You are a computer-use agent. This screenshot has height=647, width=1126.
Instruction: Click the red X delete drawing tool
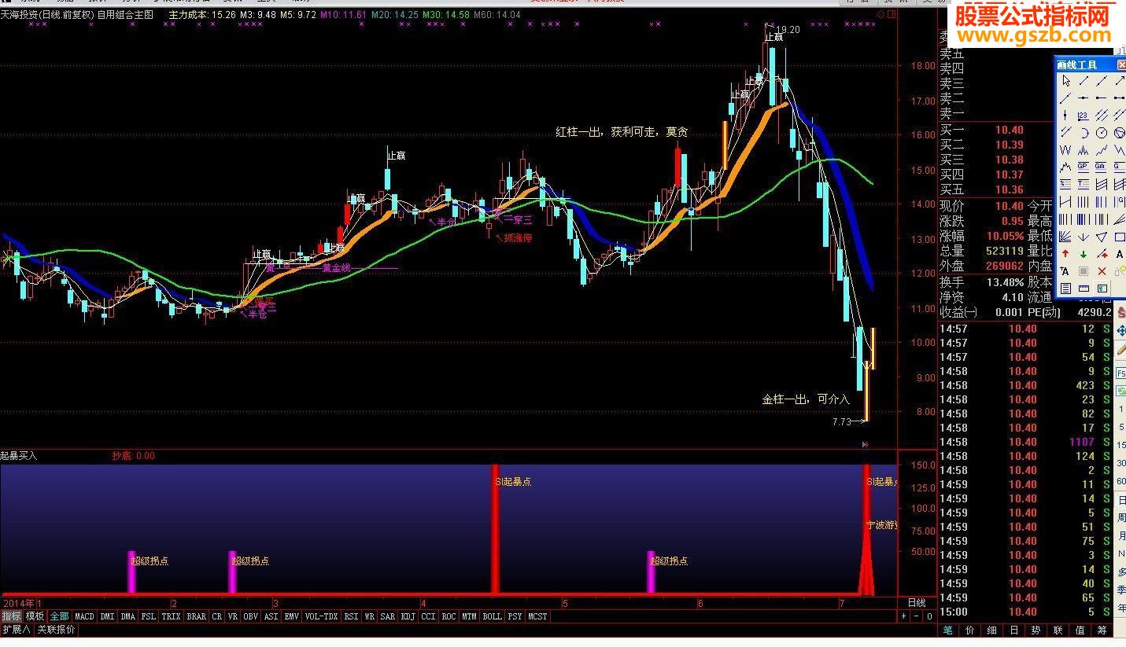tap(1101, 271)
